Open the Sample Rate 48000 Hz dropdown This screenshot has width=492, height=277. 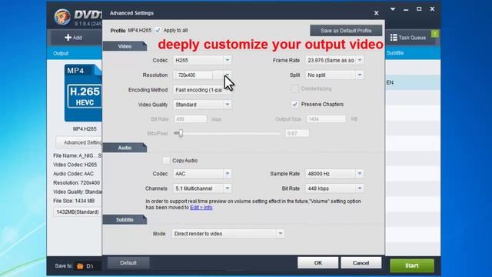click(334, 174)
